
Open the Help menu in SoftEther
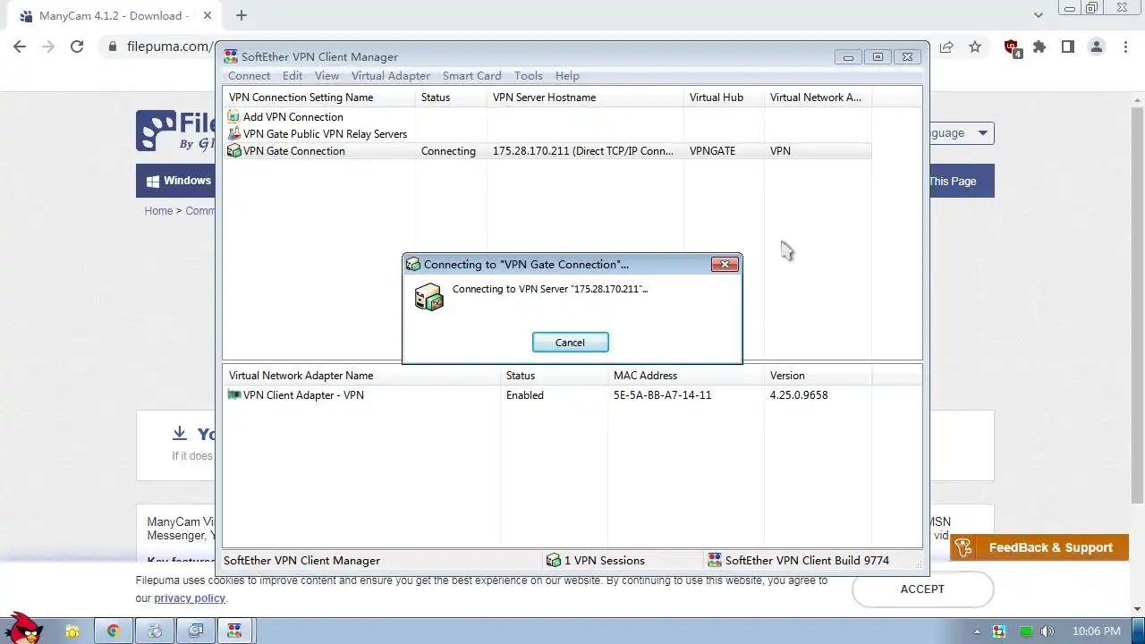[567, 76]
